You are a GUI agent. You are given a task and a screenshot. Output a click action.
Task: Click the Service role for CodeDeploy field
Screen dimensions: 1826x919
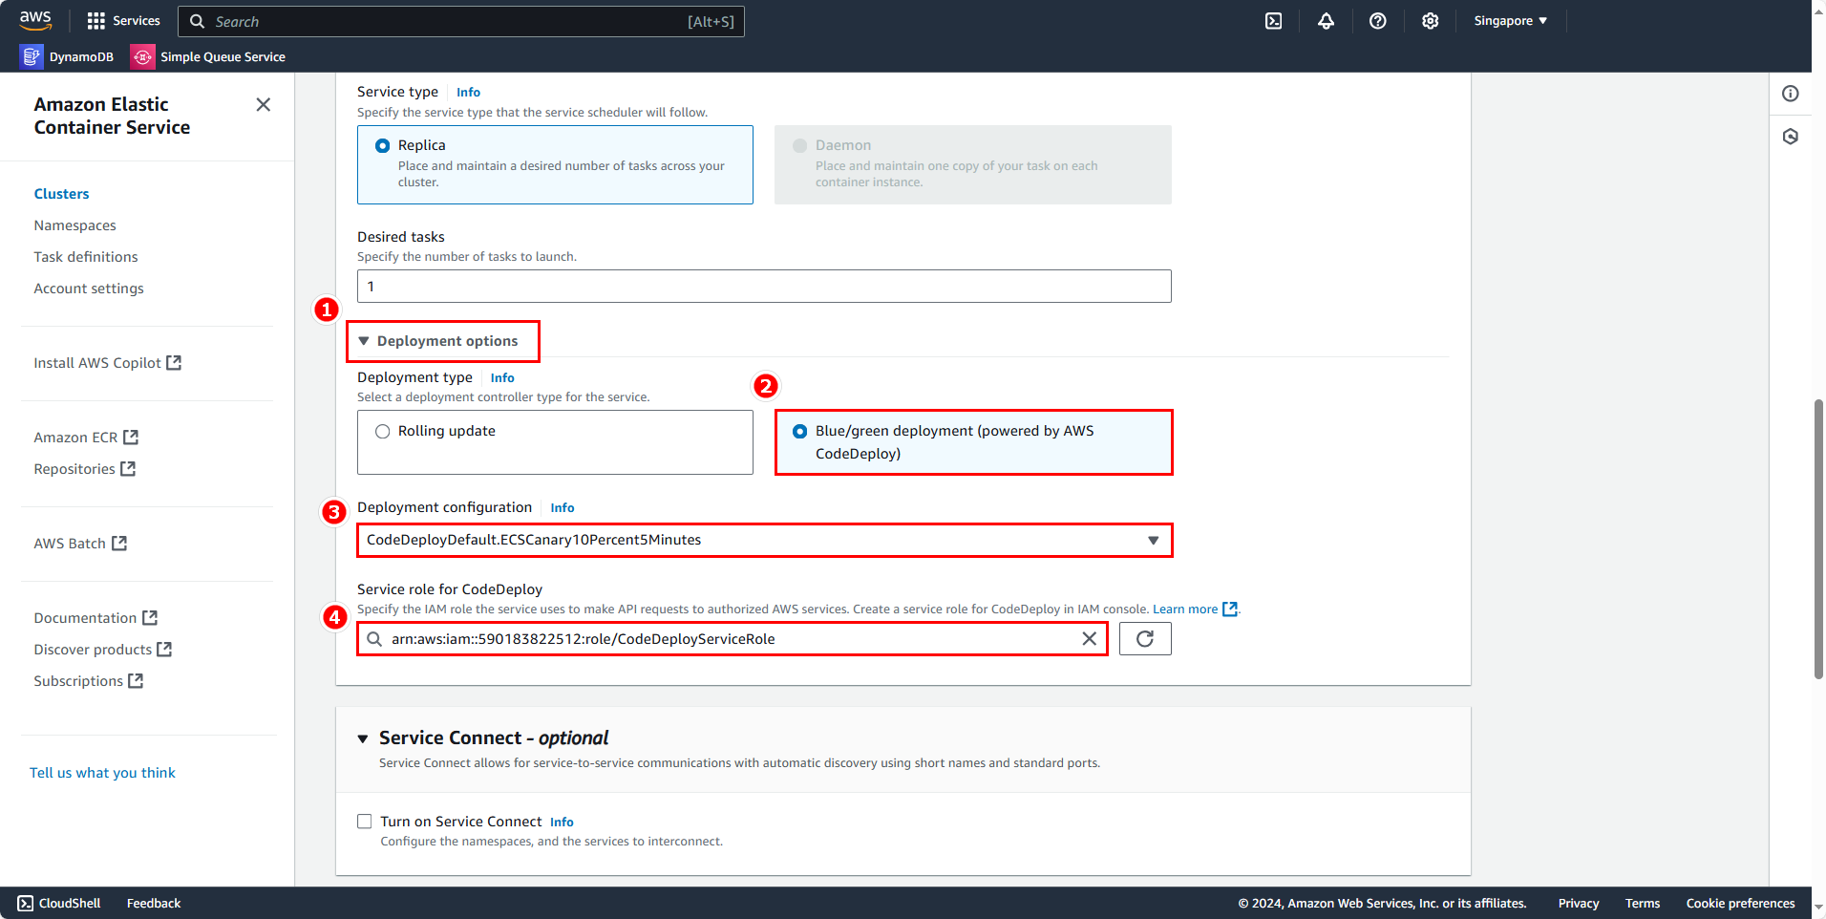733,639
